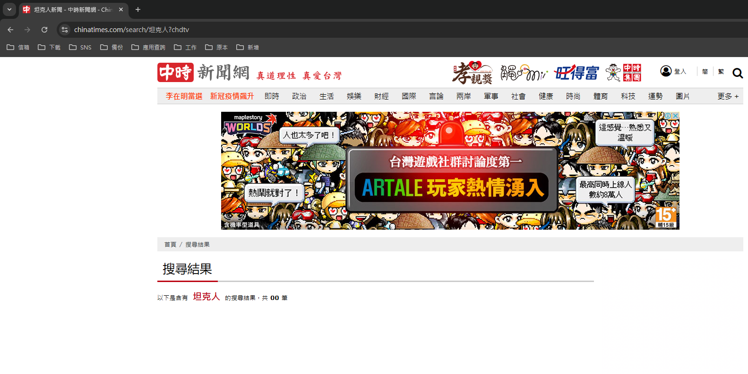748x374 pixels.
Task: Go to 首頁 in the breadcrumb
Action: click(x=170, y=244)
